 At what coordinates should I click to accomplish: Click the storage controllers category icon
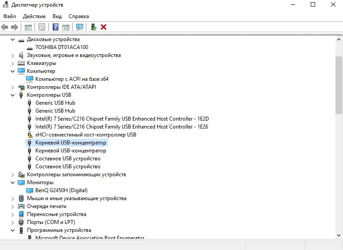click(x=21, y=174)
